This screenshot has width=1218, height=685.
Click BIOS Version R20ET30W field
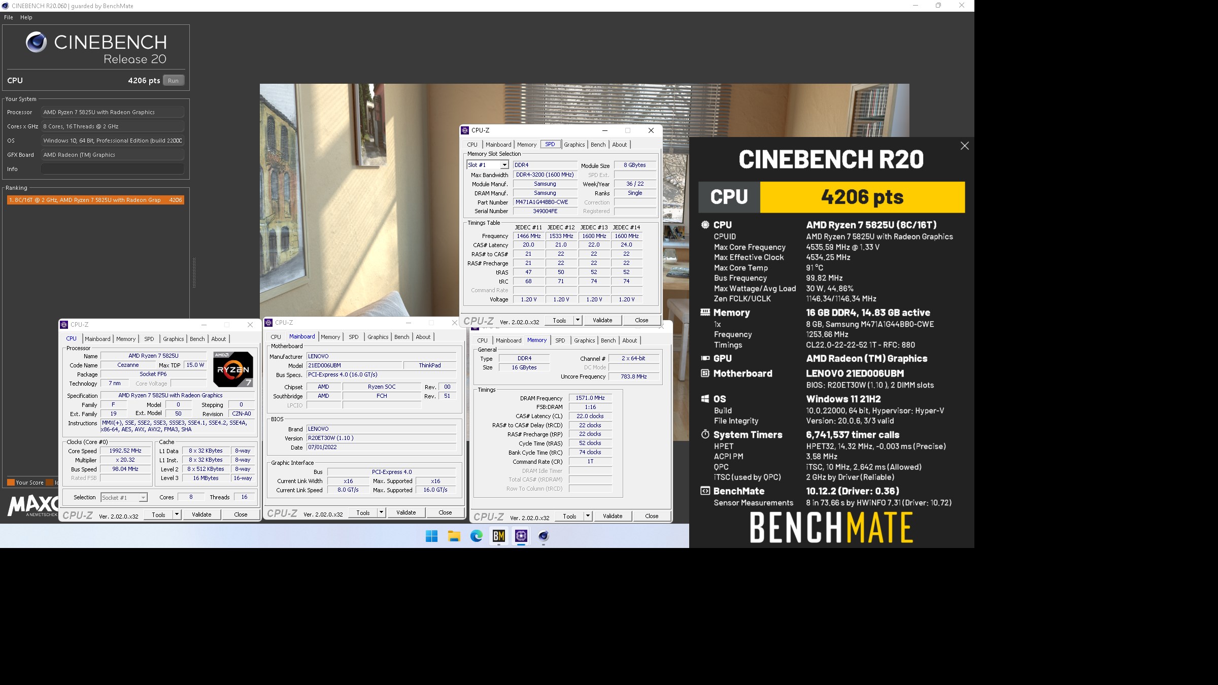coord(382,438)
